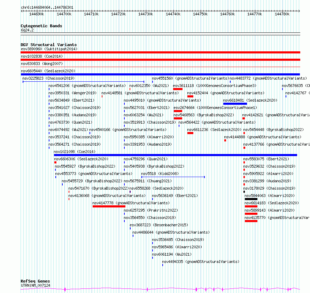The image size is (310, 293).
Task: Open nsv4540166 gnomADStructuralVariants label
Action: coord(128,130)
